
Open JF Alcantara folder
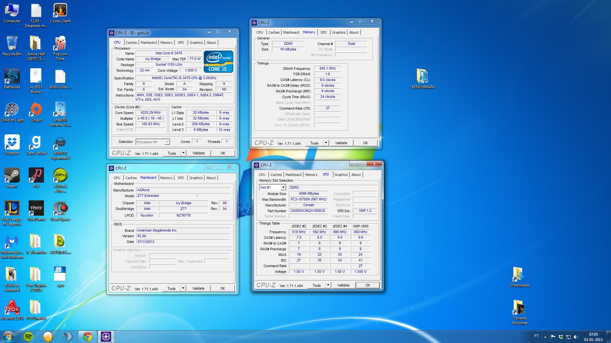tap(36, 245)
